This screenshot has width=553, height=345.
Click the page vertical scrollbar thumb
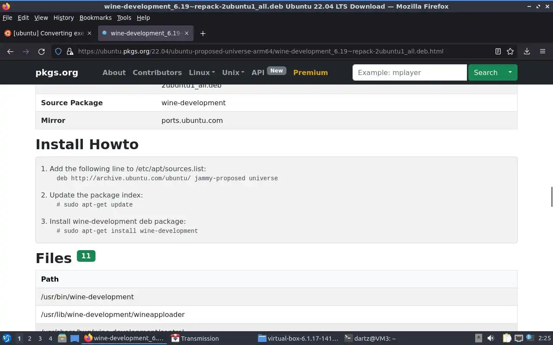[x=551, y=197]
